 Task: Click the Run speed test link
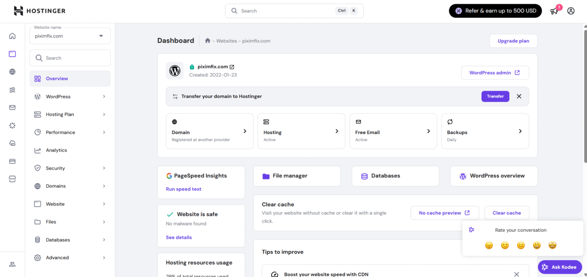point(183,189)
